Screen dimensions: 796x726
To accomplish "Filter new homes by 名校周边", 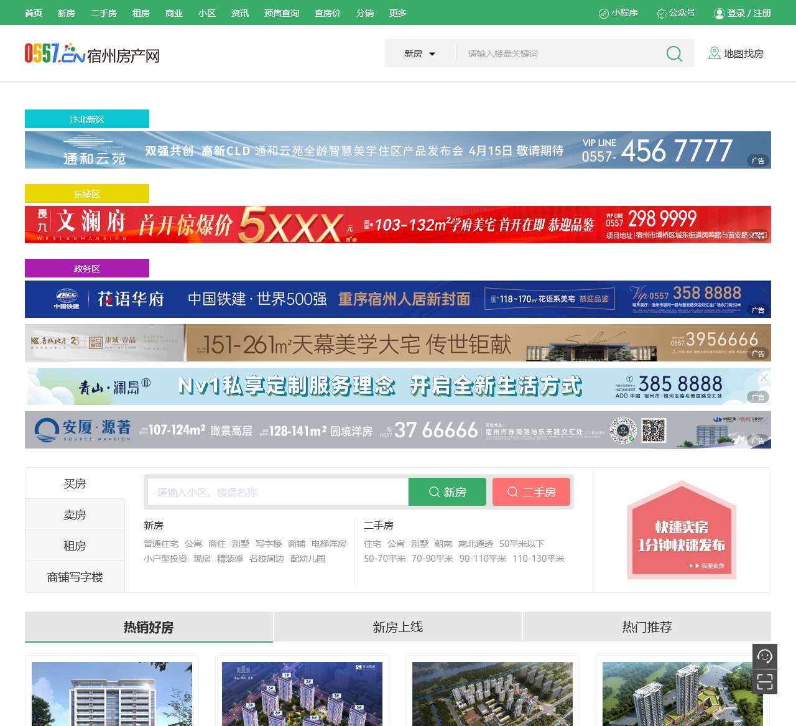I will (x=267, y=559).
